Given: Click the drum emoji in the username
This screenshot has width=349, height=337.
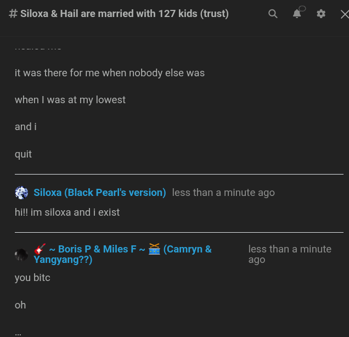Looking at the screenshot, I should [154, 249].
